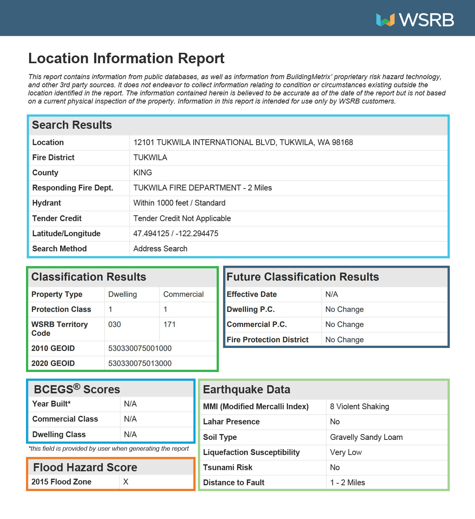Click the Search Method label
The image size is (475, 519).
tap(59, 249)
